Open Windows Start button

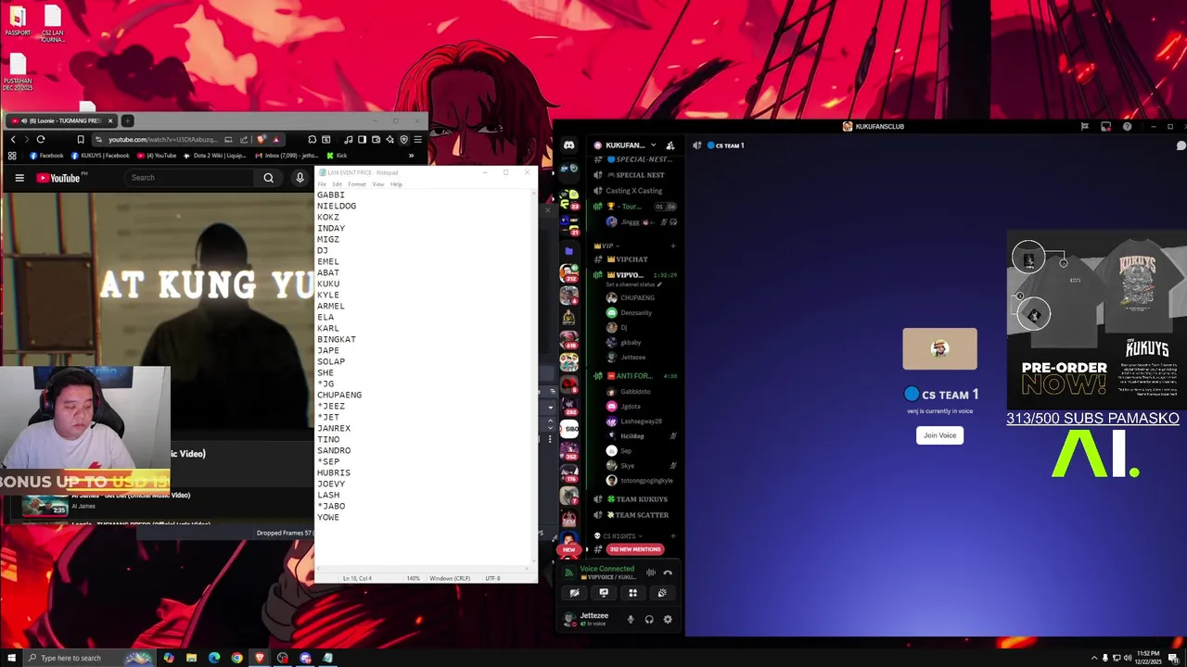11,658
